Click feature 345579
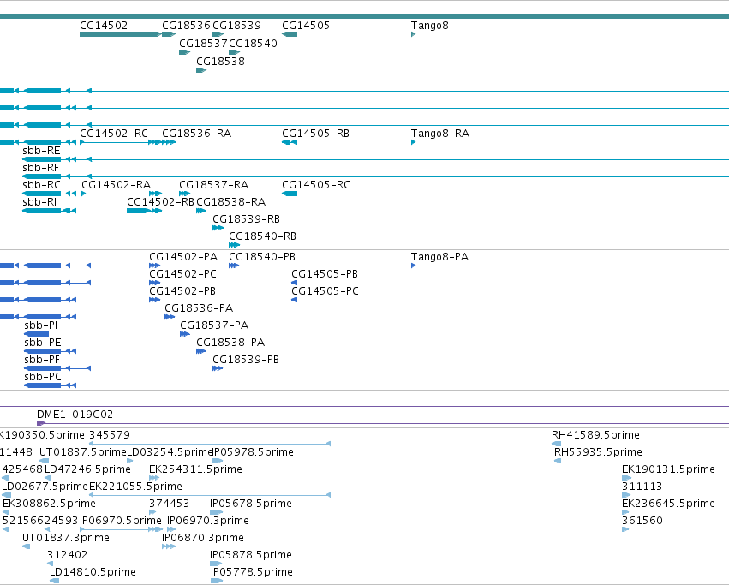 pos(210,444)
